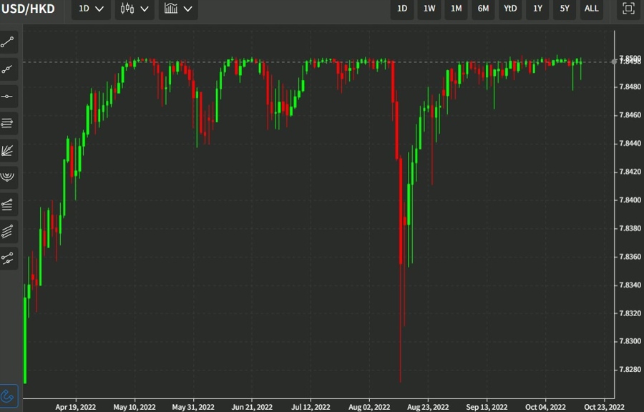
Task: Select the ray line drawing tool
Action: [x=8, y=69]
